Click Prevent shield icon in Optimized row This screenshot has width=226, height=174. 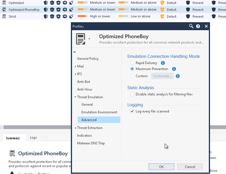(x=188, y=3)
